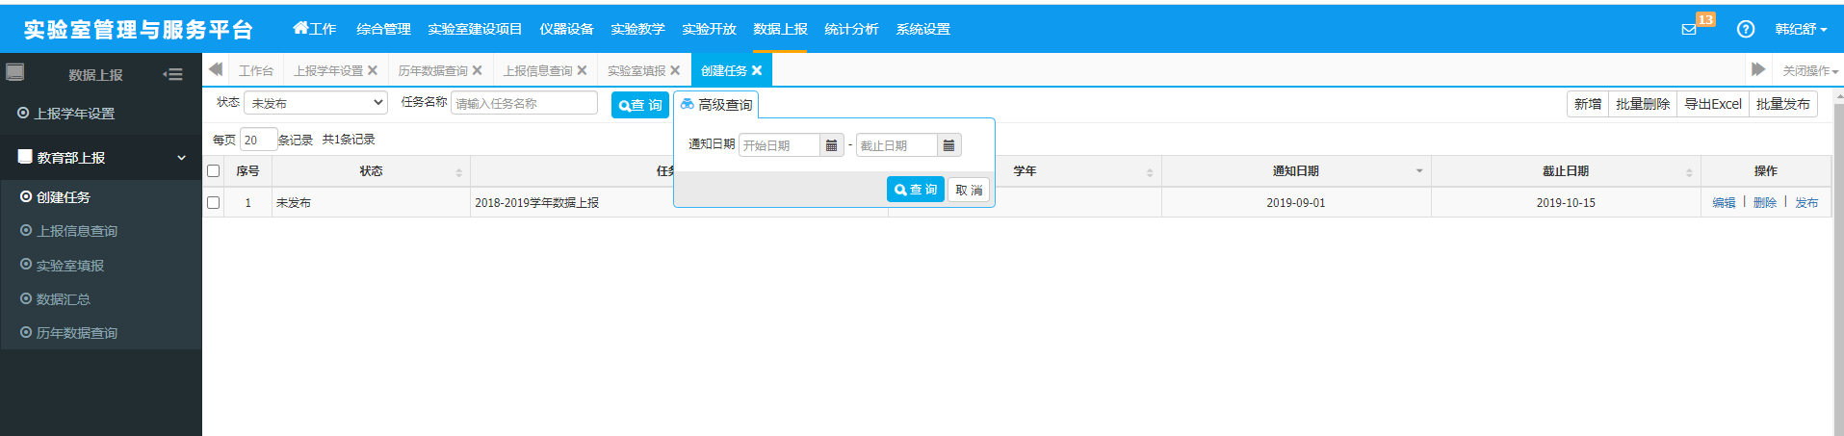The width and height of the screenshot is (1844, 436).
Task: Open 仪器设备 menu
Action: pyautogui.click(x=566, y=29)
